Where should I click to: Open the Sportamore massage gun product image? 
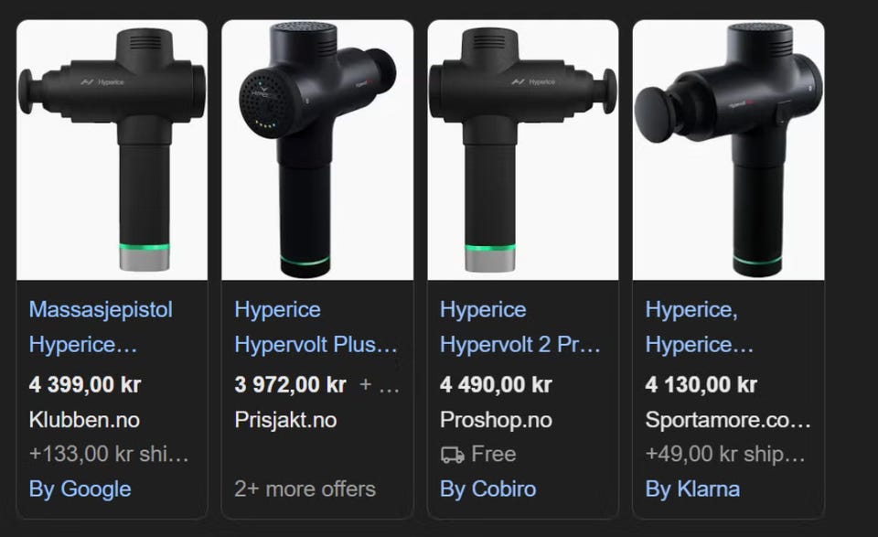click(729, 150)
